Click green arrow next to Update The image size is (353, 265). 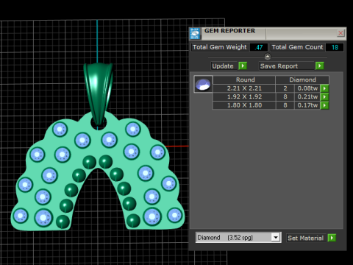(243, 66)
